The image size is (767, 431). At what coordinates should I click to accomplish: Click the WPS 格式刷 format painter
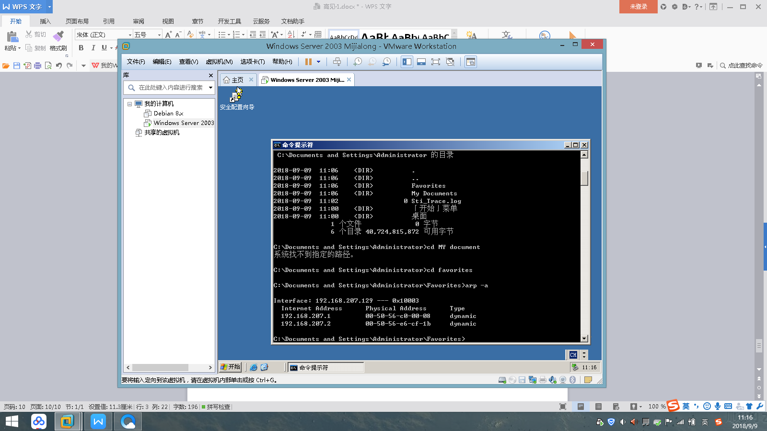pos(58,41)
